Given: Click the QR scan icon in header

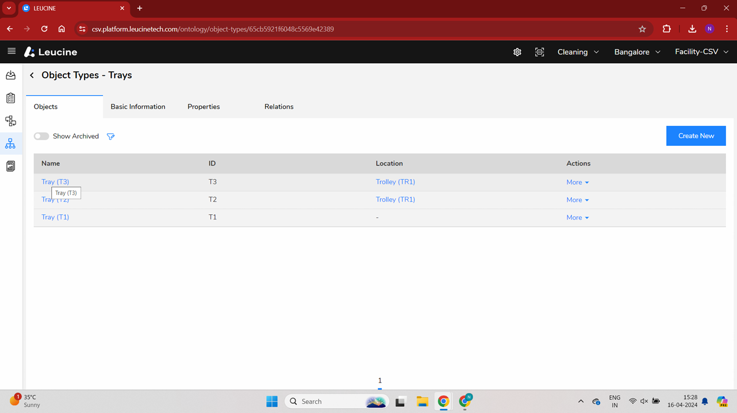Looking at the screenshot, I should click(x=539, y=52).
